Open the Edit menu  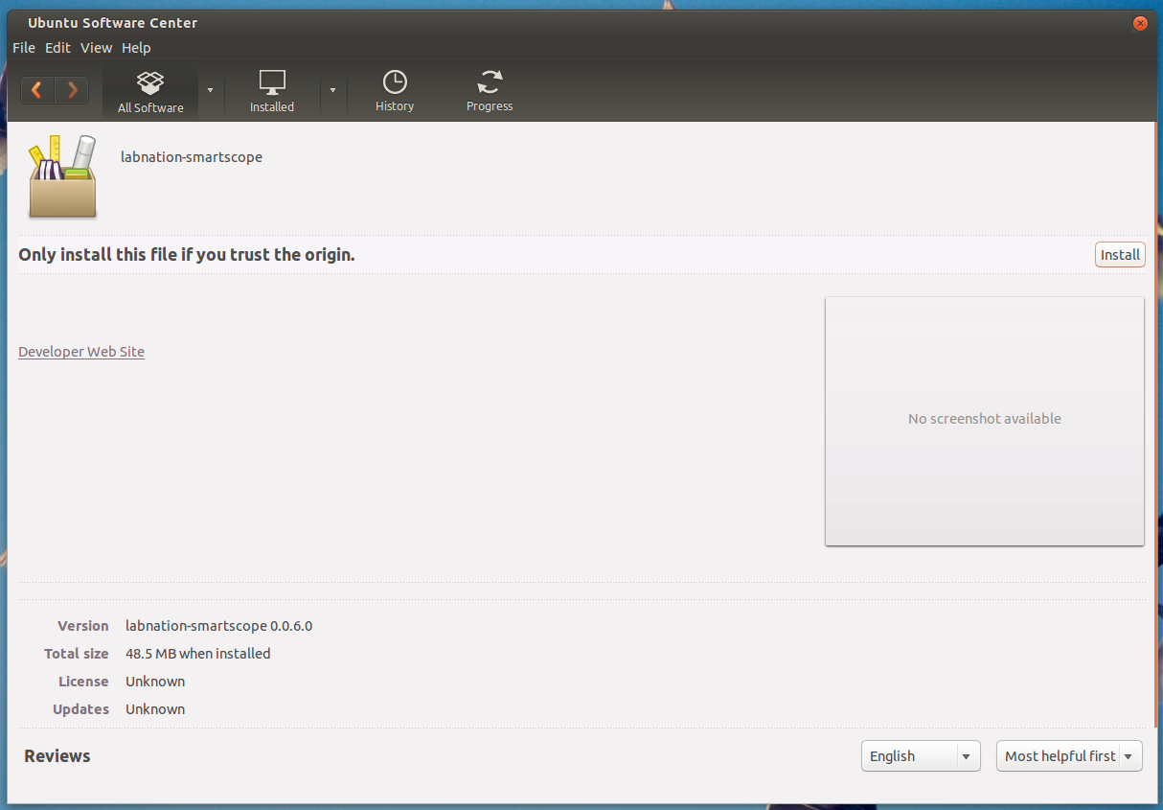tap(57, 47)
